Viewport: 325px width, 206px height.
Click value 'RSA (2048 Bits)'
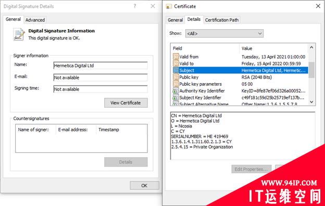pos(257,77)
